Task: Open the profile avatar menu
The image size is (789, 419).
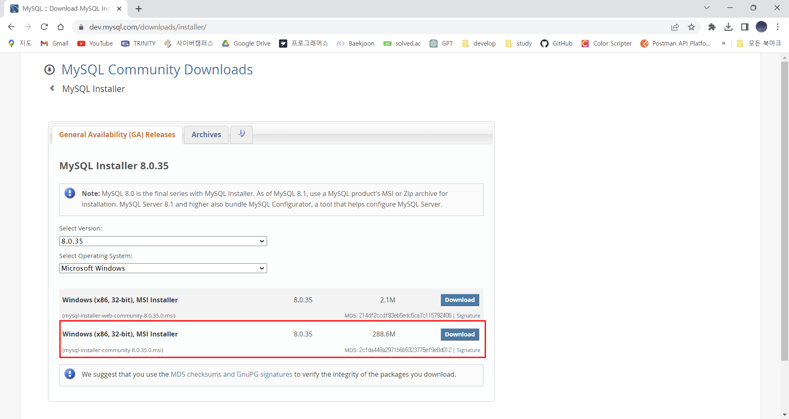Action: 761,27
